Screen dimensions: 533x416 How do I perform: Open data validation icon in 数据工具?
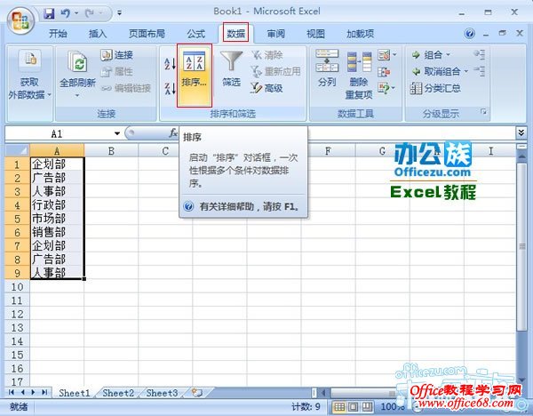(x=384, y=55)
